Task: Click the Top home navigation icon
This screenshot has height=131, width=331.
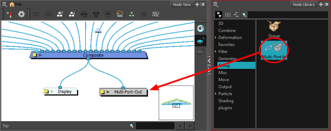Action: click(12, 4)
